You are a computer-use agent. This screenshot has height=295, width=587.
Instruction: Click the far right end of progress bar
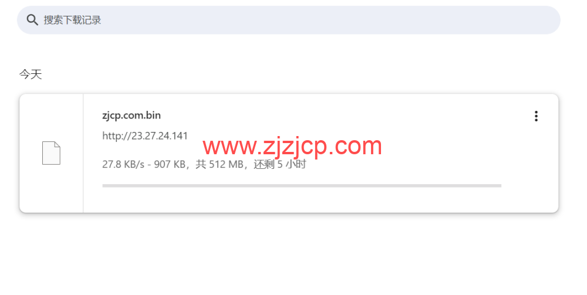498,185
